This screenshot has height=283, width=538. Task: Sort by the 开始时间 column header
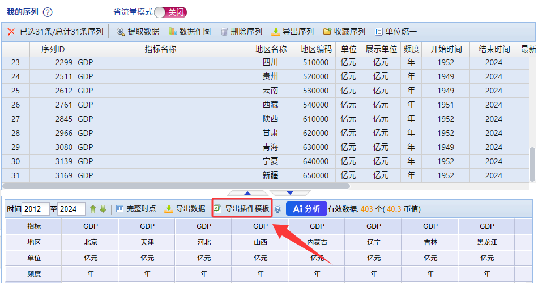coord(446,49)
